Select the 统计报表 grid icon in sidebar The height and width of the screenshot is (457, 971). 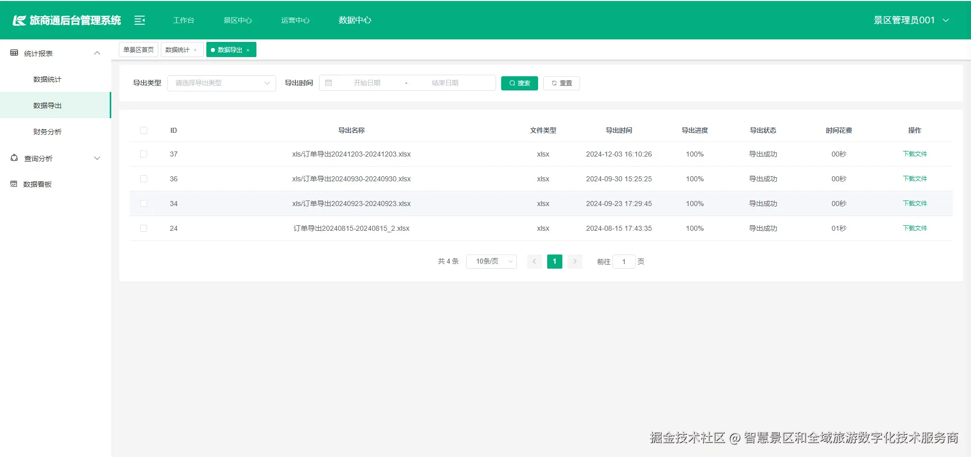[14, 53]
